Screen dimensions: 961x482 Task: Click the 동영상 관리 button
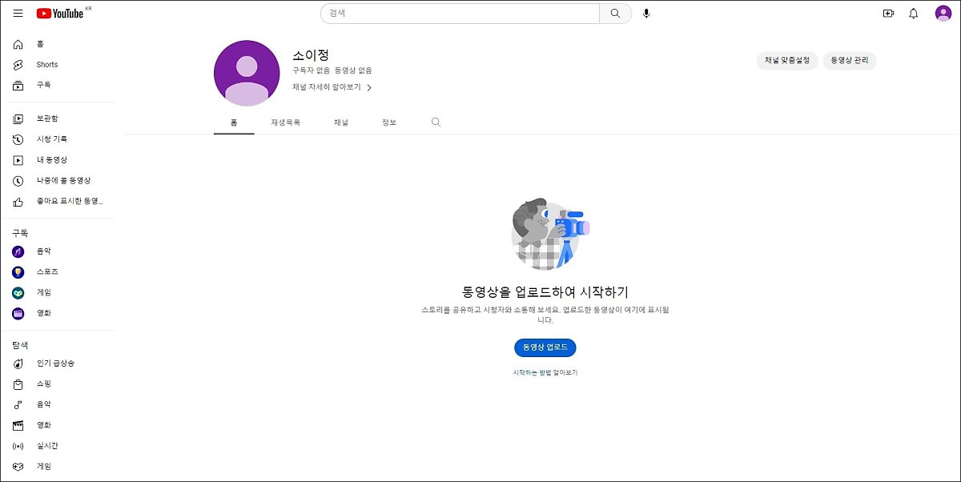click(849, 61)
